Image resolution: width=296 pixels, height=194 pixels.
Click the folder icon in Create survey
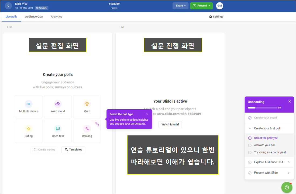pos(36,150)
